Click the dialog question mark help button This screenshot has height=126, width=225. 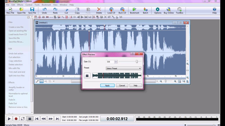[133, 54]
